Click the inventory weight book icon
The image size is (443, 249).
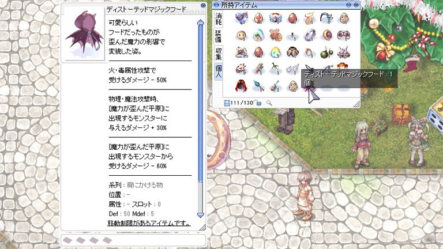227,103
